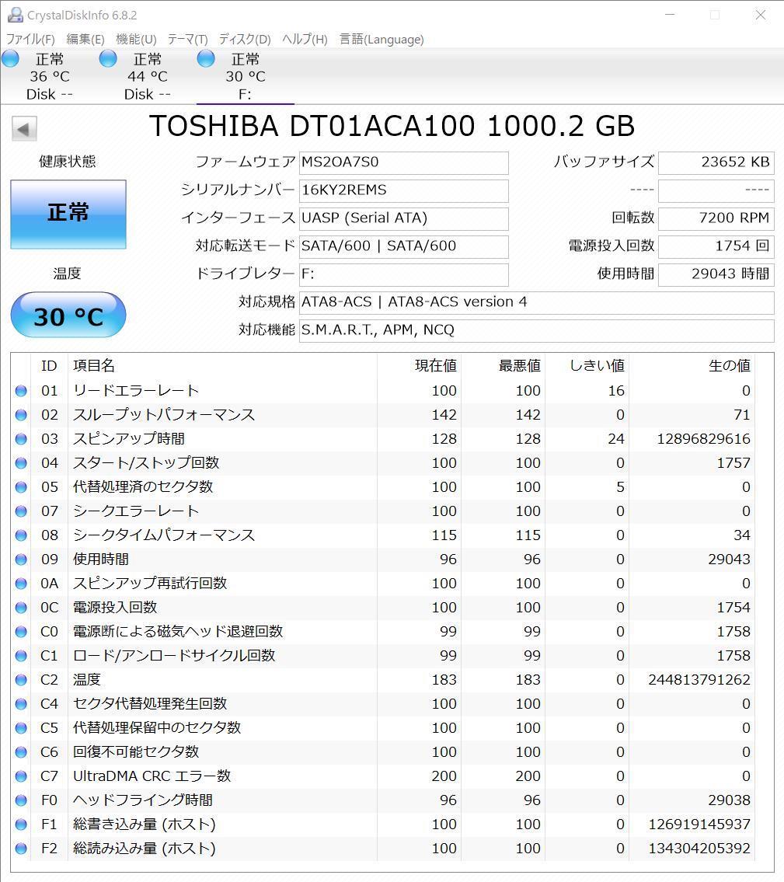Screen dimensions: 784x882
Task: Switch to first disk tab labeled 36 °C
Action: [50, 76]
